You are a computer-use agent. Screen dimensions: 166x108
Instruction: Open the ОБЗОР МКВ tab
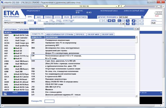pos(93,34)
